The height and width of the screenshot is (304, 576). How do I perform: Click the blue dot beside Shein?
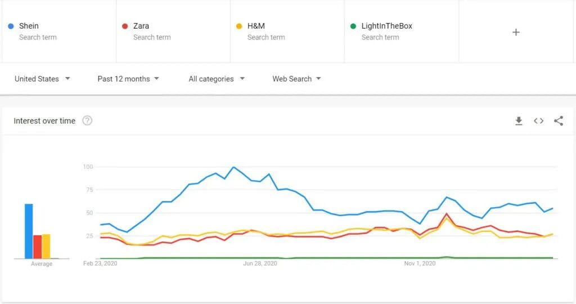click(11, 26)
